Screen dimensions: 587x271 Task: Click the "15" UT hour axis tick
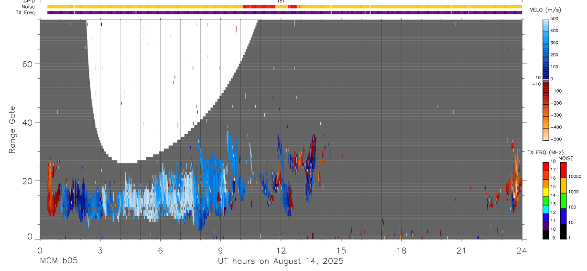pos(341,250)
